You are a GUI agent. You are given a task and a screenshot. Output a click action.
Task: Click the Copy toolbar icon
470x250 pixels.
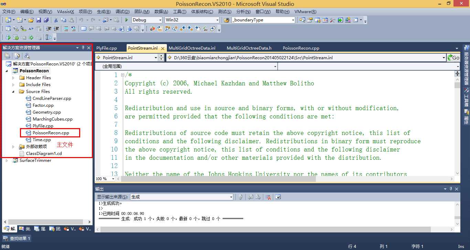click(63, 20)
